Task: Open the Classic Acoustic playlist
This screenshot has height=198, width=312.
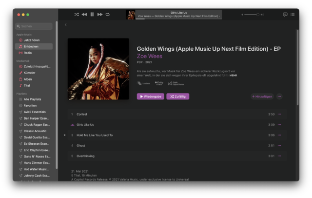Action: tap(34, 131)
